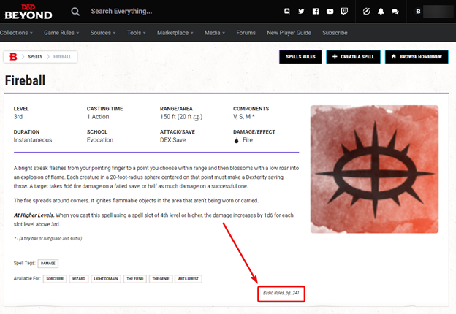Viewport: 456px width, 314px height.
Task: Open the Facebook icon link
Action: click(x=316, y=12)
